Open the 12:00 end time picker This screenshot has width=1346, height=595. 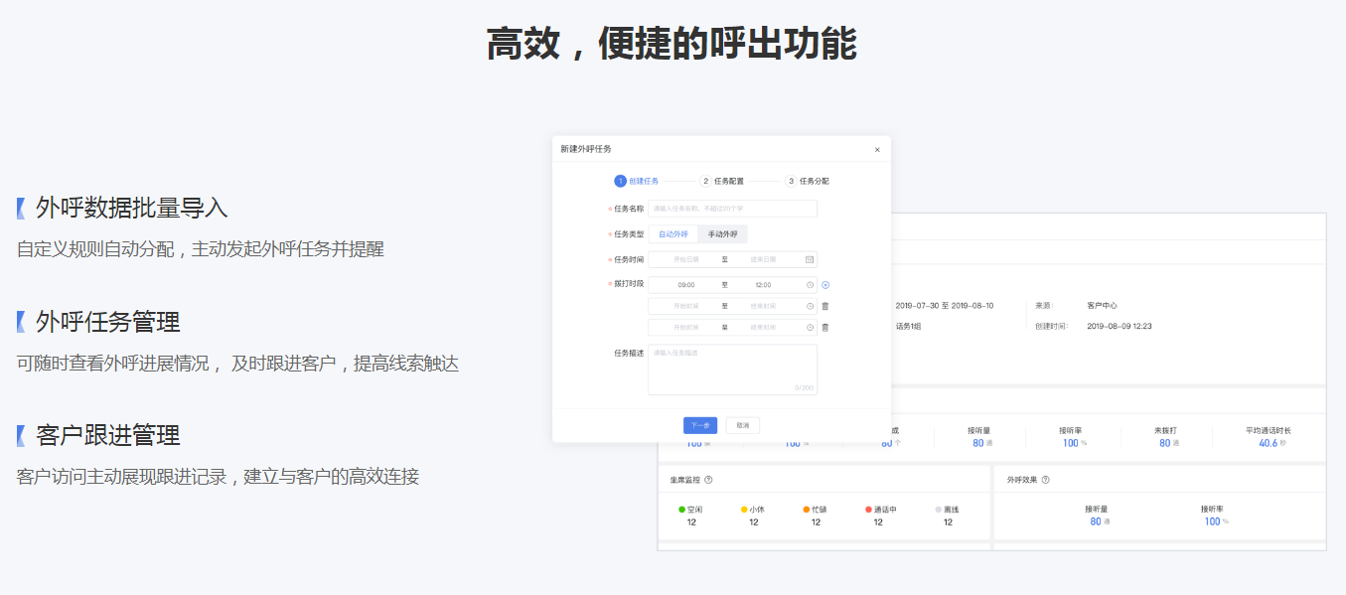(x=763, y=285)
